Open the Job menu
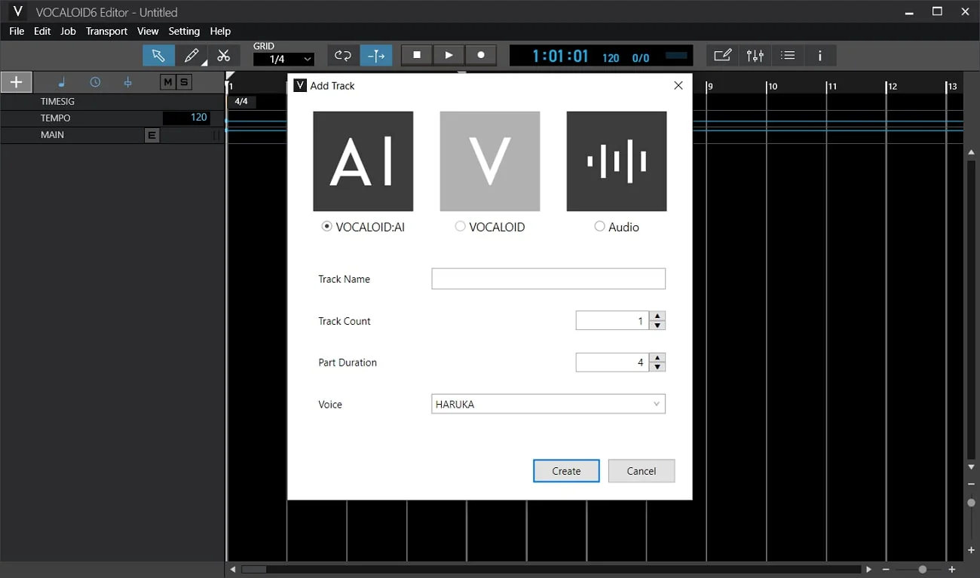The width and height of the screenshot is (980, 578). click(x=68, y=31)
